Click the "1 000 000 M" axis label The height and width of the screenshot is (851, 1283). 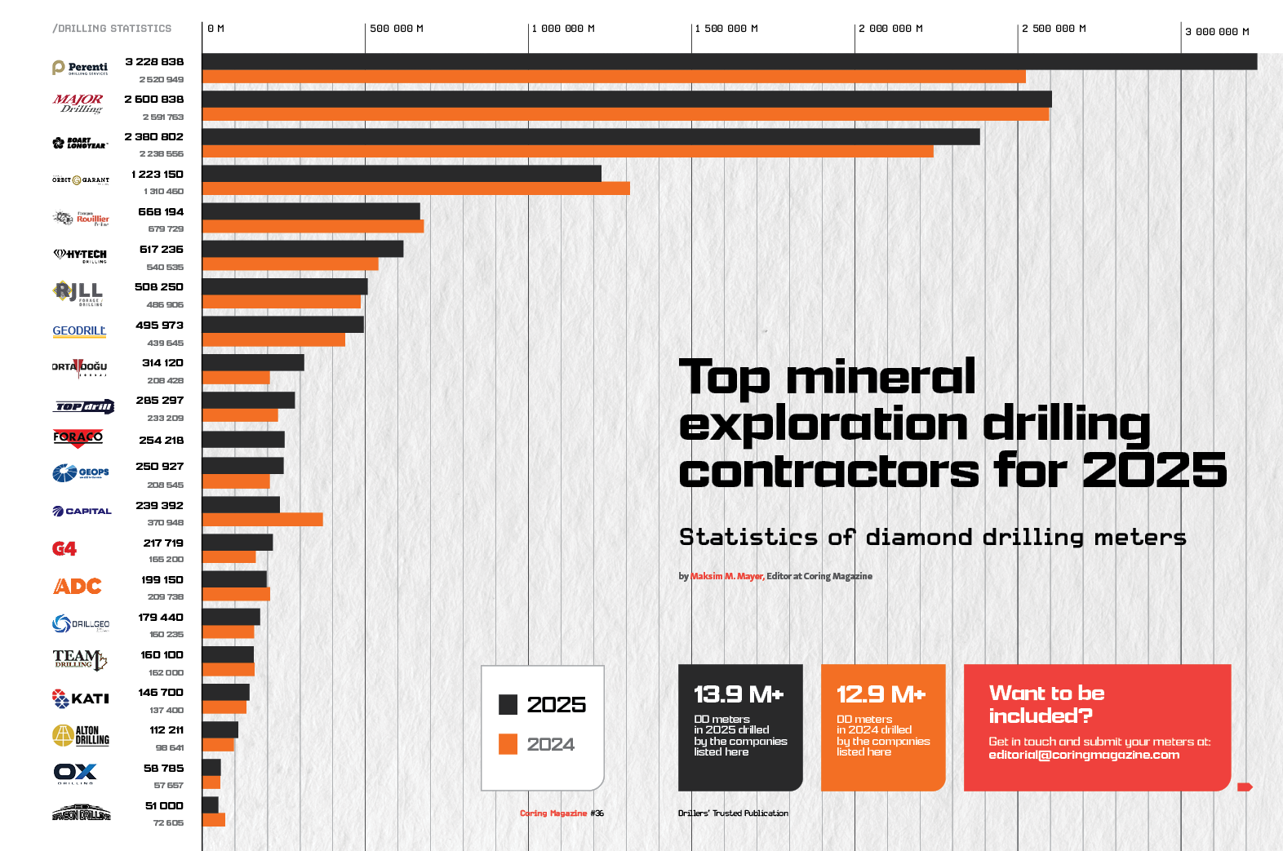[x=563, y=29]
